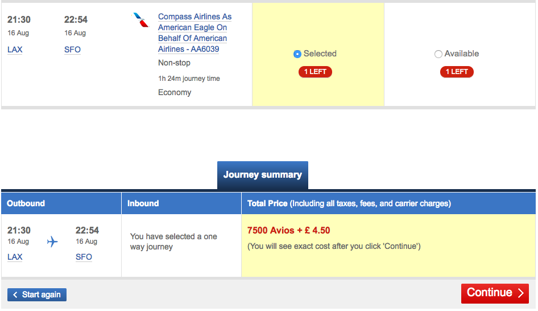538x311 pixels.
Task: Open the Compass Airlines AA6039 flight link
Action: (194, 33)
